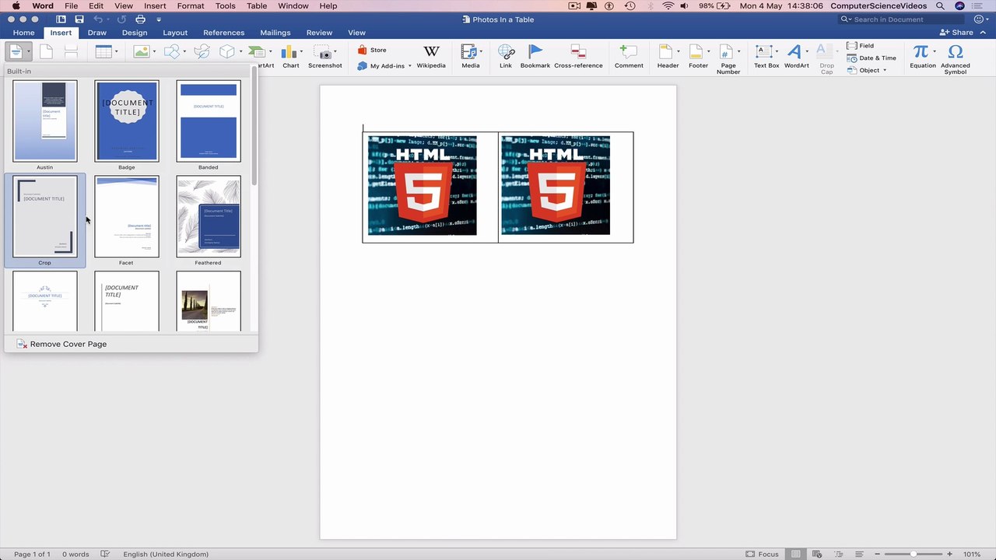Screen dimensions: 996x560
Task: Choose the Feathered cover page thumbnail
Action: [209, 217]
